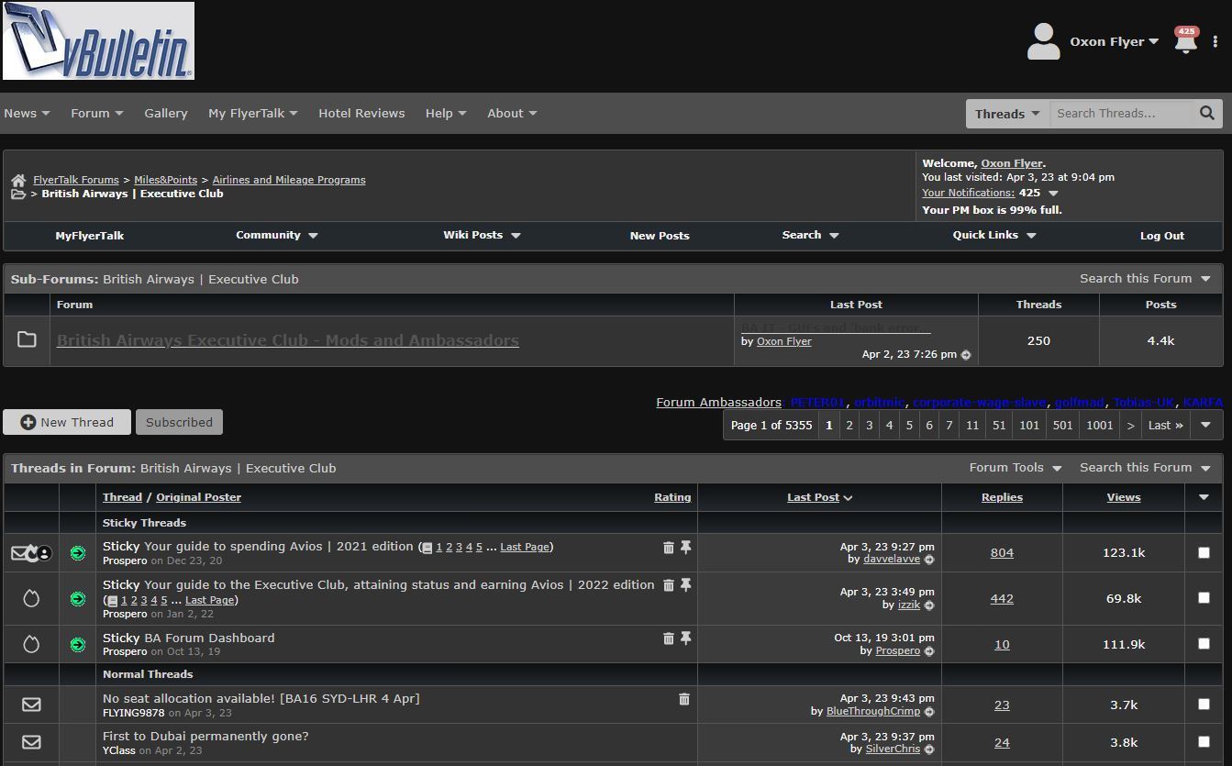Tick checkbox for Avios 2021 edition thread
The width and height of the screenshot is (1232, 766).
[x=1204, y=552]
